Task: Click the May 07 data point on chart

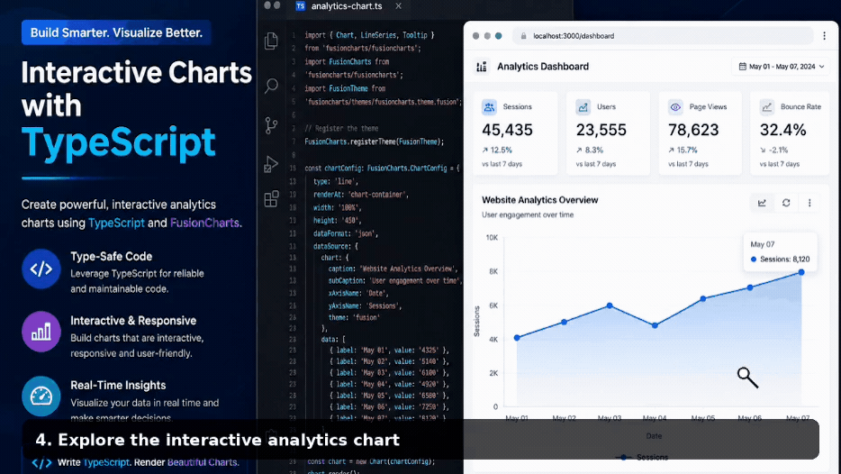Action: (801, 272)
